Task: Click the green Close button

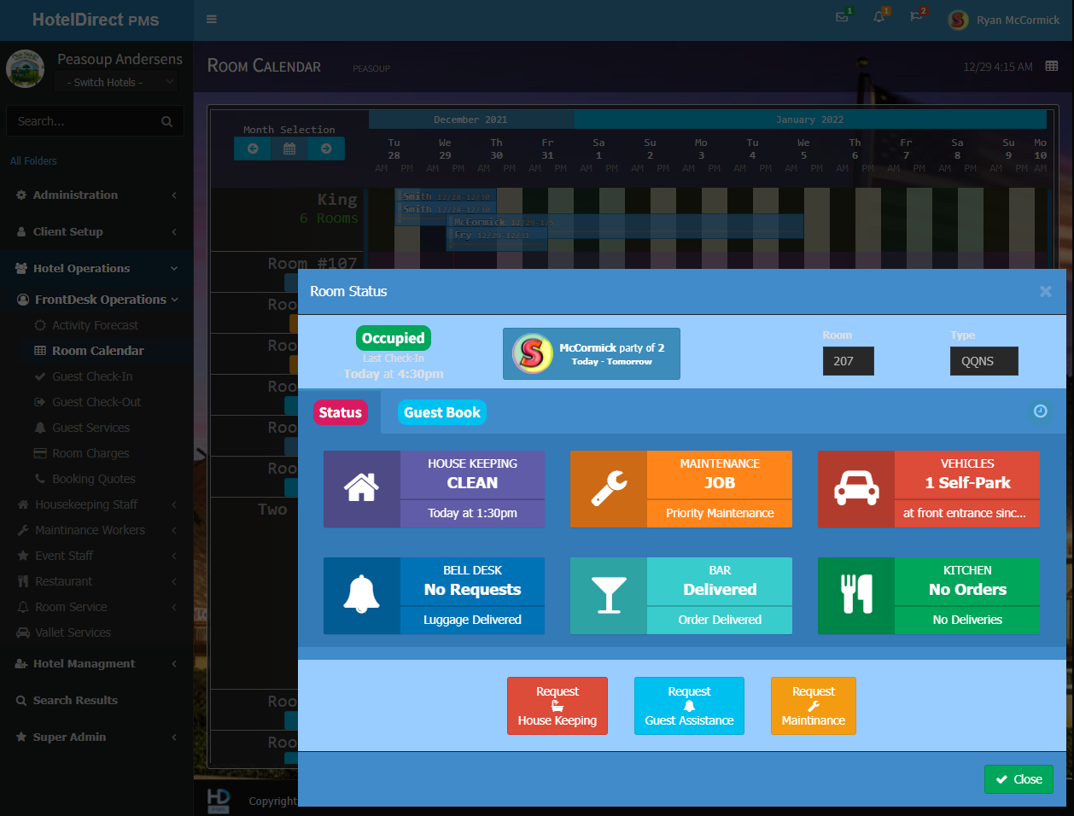Action: 1019,779
